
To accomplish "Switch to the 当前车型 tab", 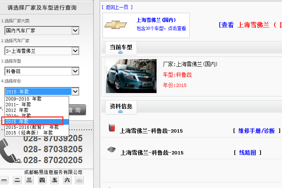I will coord(121,48).
